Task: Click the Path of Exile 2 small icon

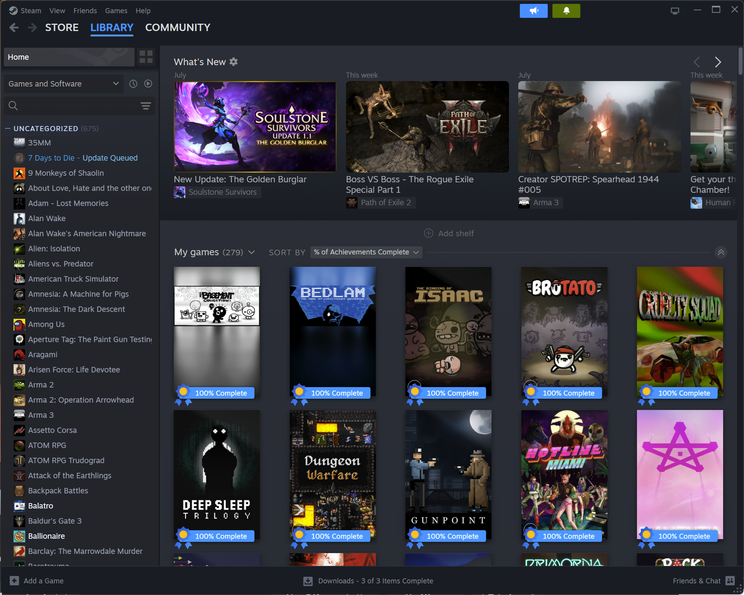Action: pyautogui.click(x=352, y=203)
